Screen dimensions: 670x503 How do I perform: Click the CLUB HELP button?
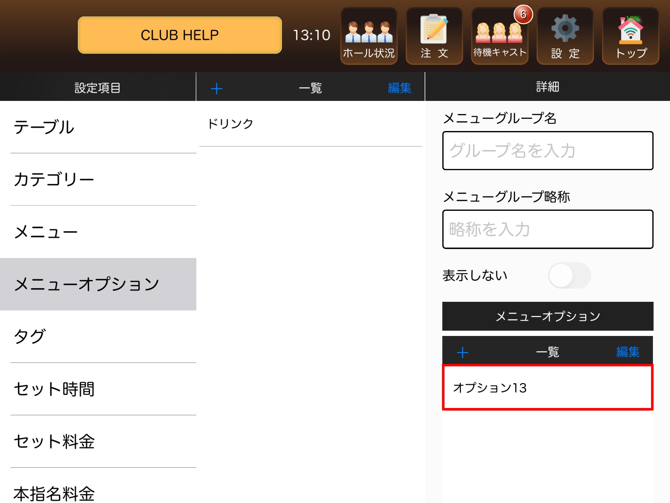(180, 35)
